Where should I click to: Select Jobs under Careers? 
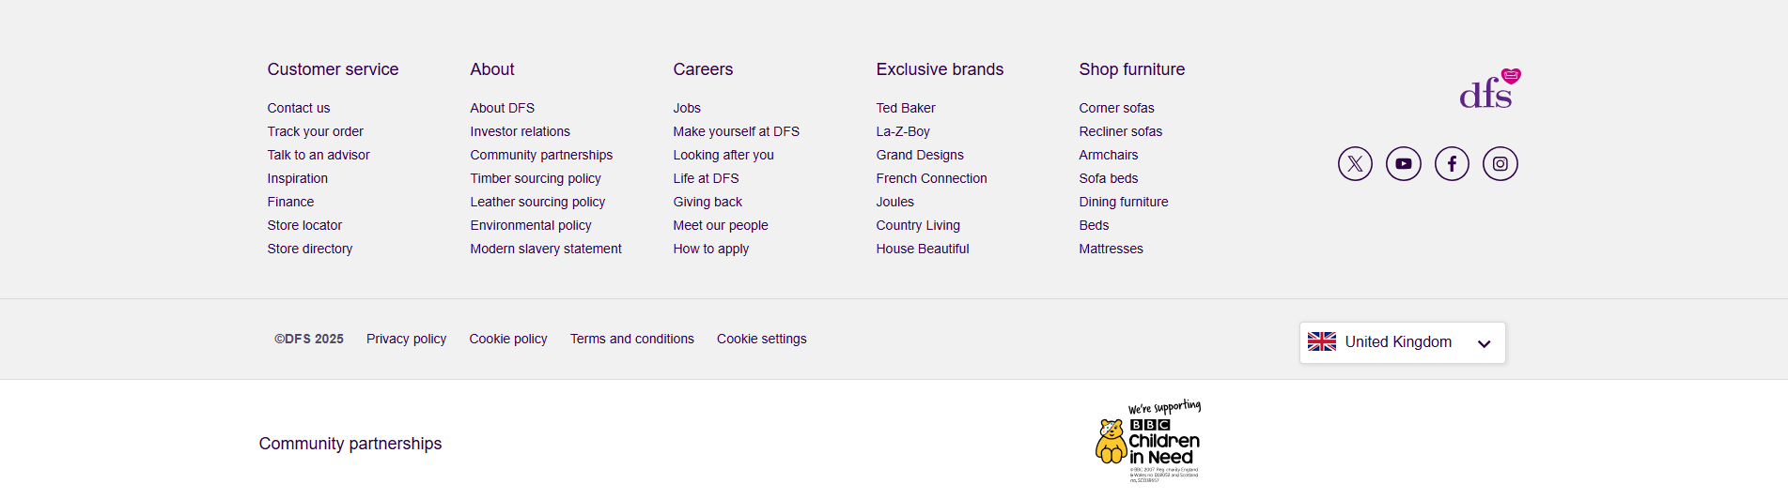[687, 108]
